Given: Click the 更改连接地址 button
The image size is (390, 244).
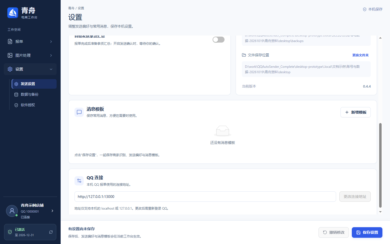Looking at the screenshot, I should pos(355,197).
